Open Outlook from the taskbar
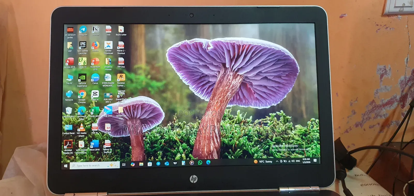The height and width of the screenshot is (196, 414). (167, 163)
